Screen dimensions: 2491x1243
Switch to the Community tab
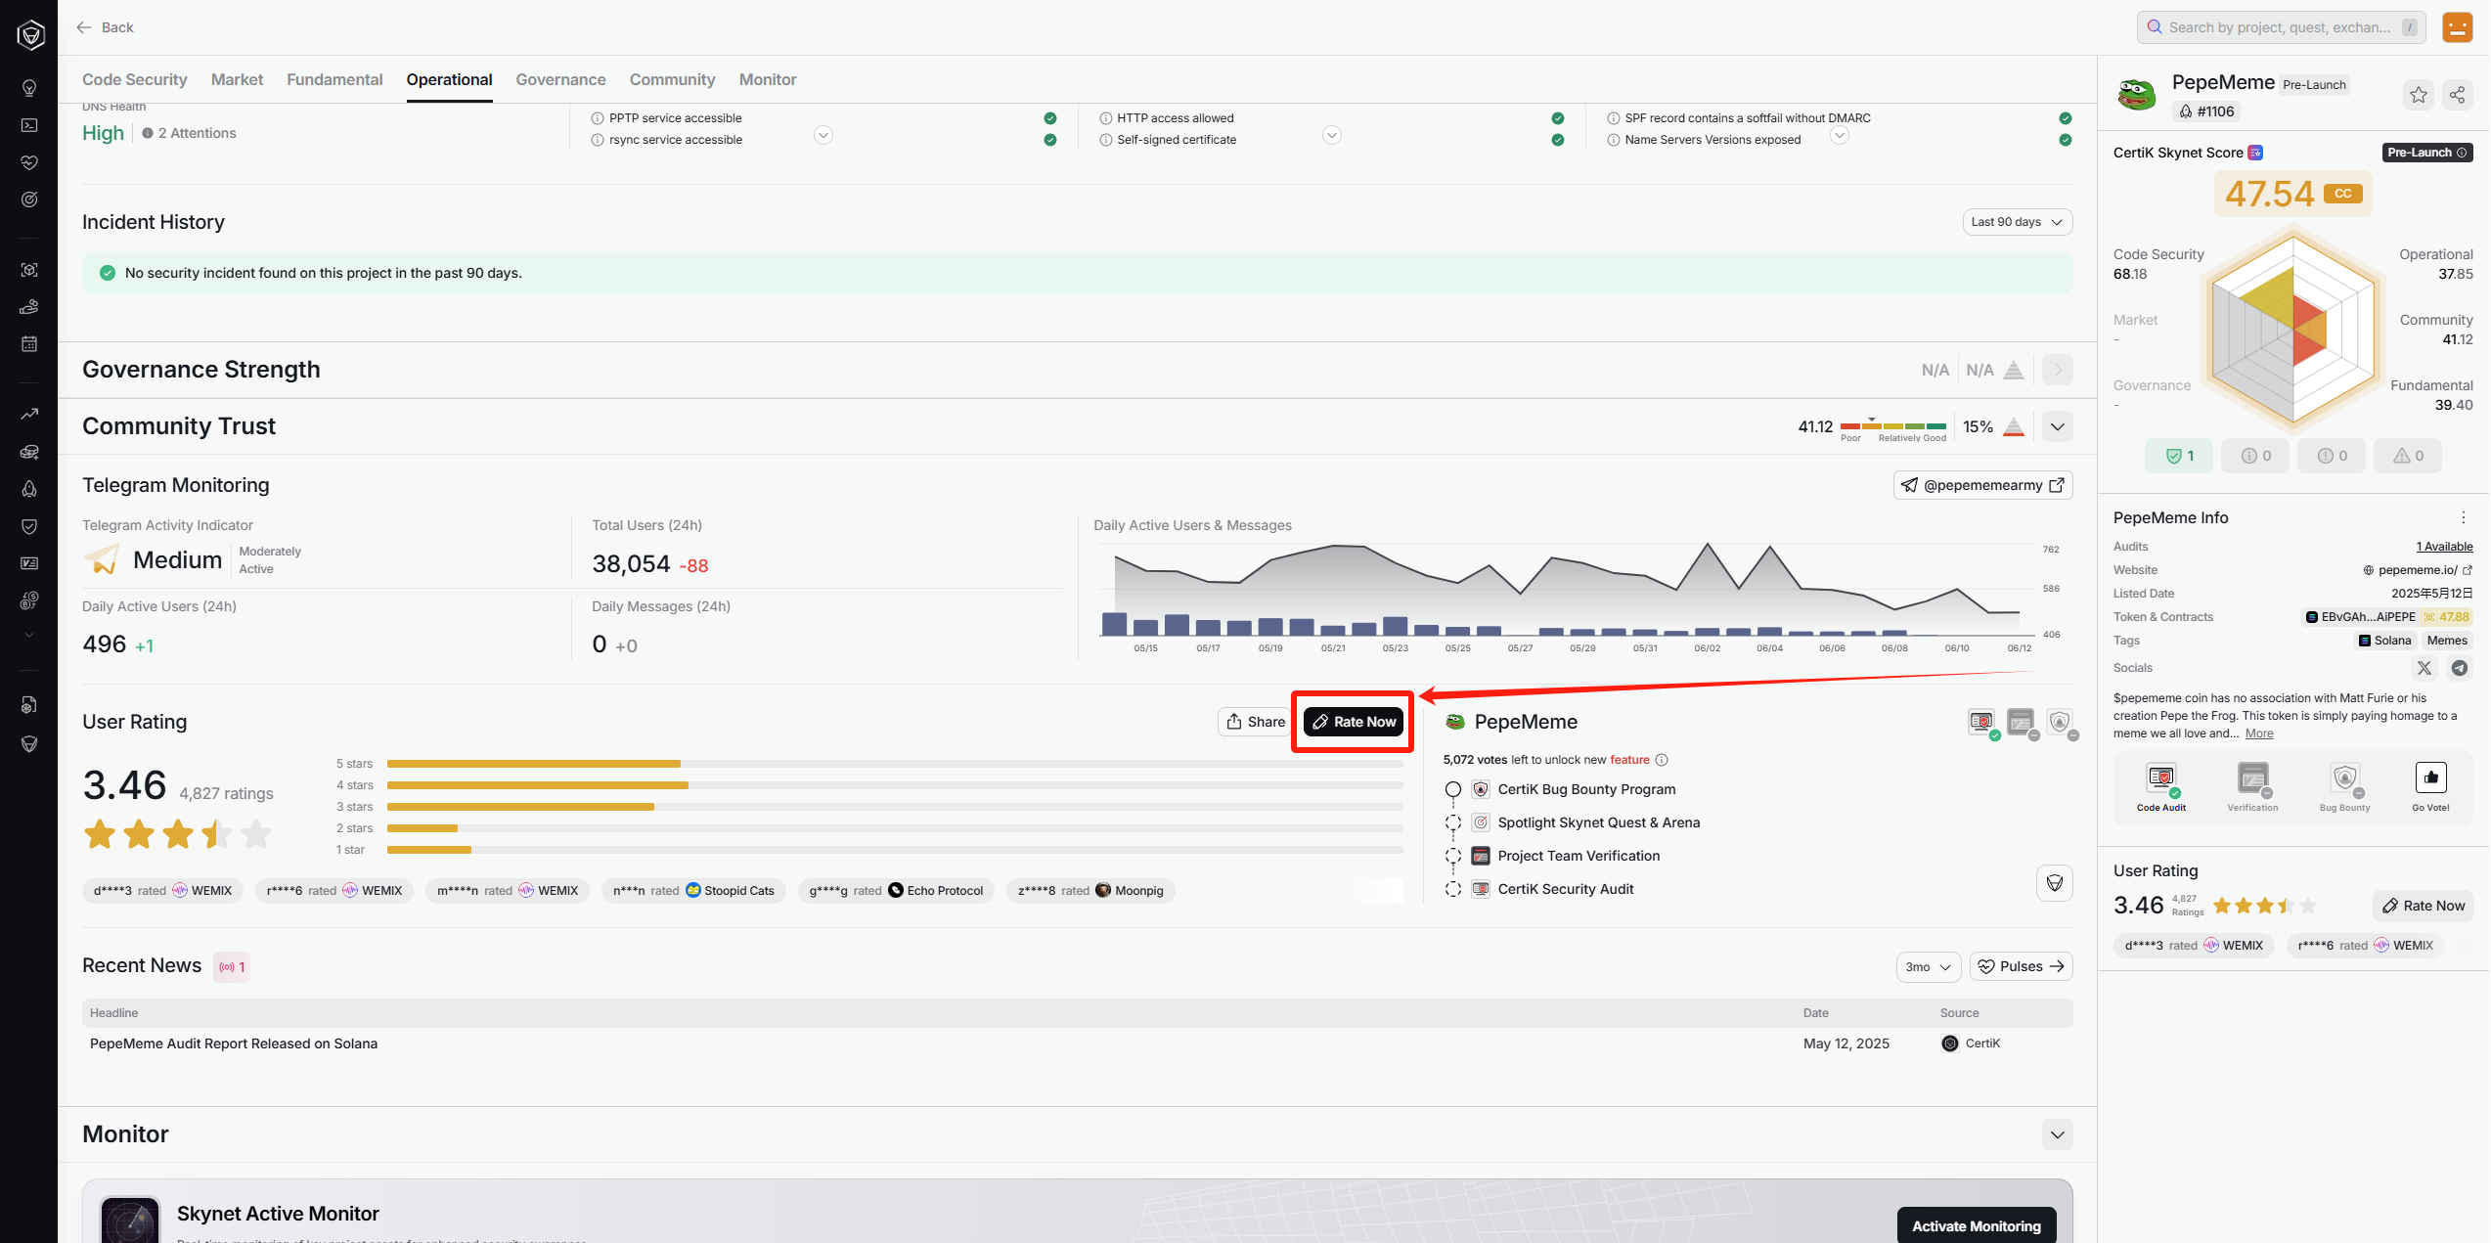click(672, 79)
